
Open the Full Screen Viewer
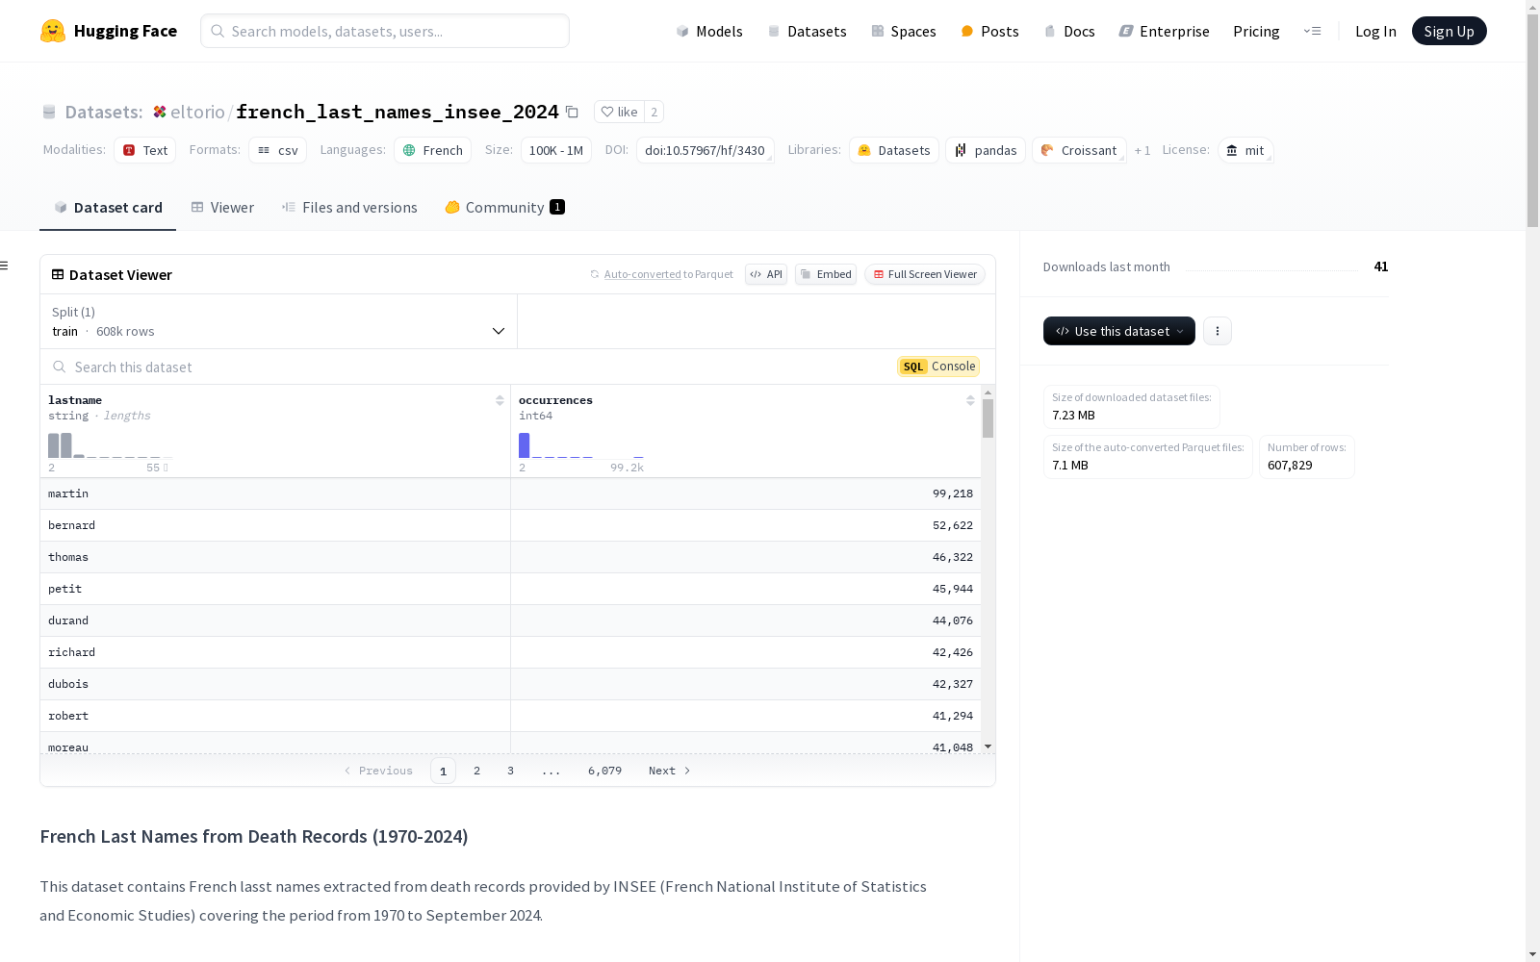[925, 274]
